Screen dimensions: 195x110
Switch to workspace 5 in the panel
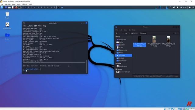[x=38, y=7]
